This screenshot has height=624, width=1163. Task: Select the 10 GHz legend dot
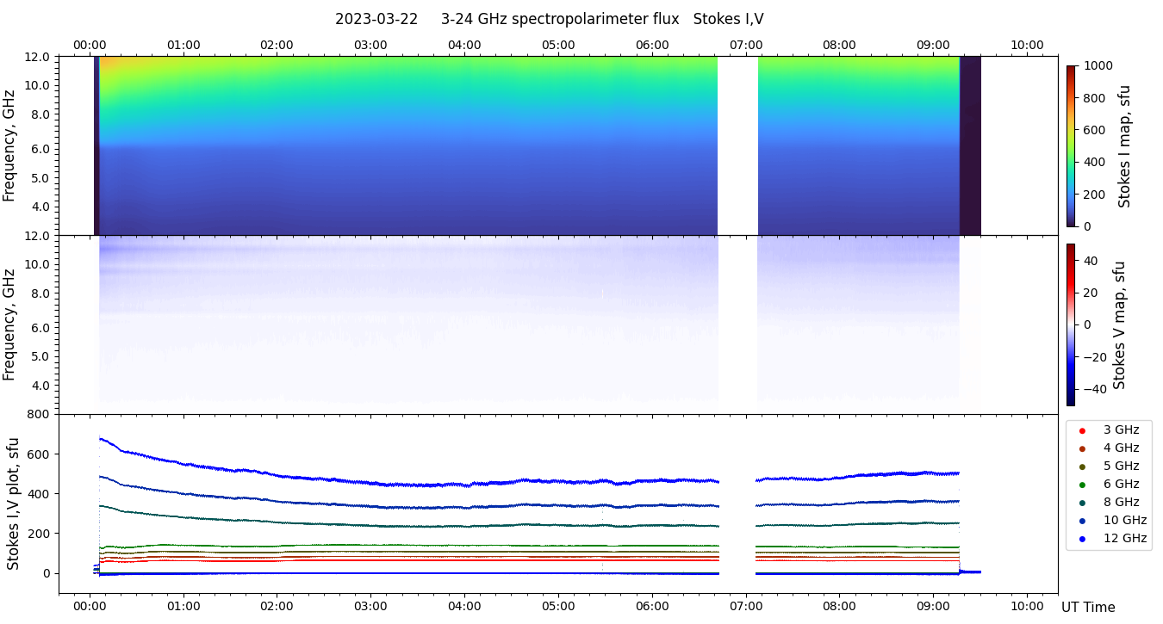(1081, 521)
